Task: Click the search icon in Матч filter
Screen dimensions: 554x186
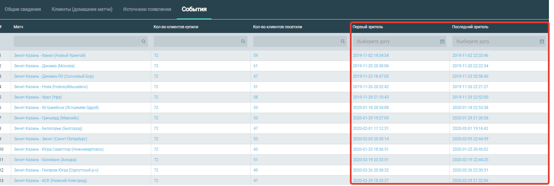Action: [x=144, y=41]
